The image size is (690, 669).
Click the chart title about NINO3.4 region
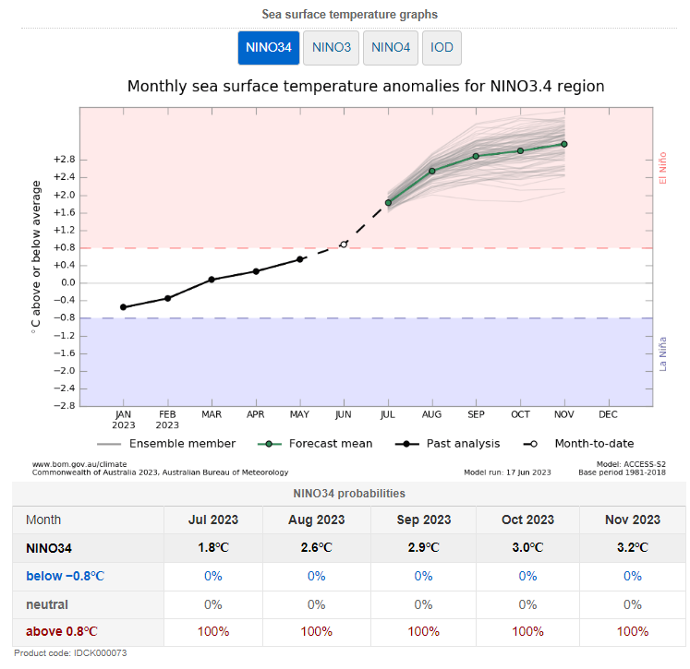(366, 86)
